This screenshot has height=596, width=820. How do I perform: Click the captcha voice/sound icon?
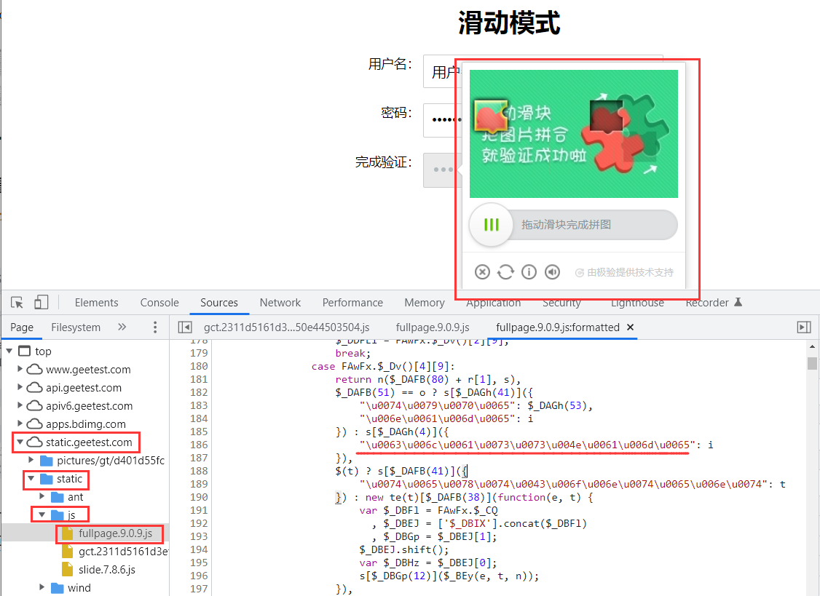[x=553, y=272]
